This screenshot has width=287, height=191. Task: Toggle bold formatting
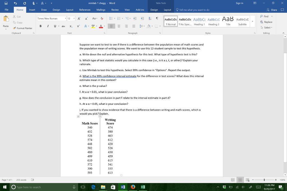point(40,26)
